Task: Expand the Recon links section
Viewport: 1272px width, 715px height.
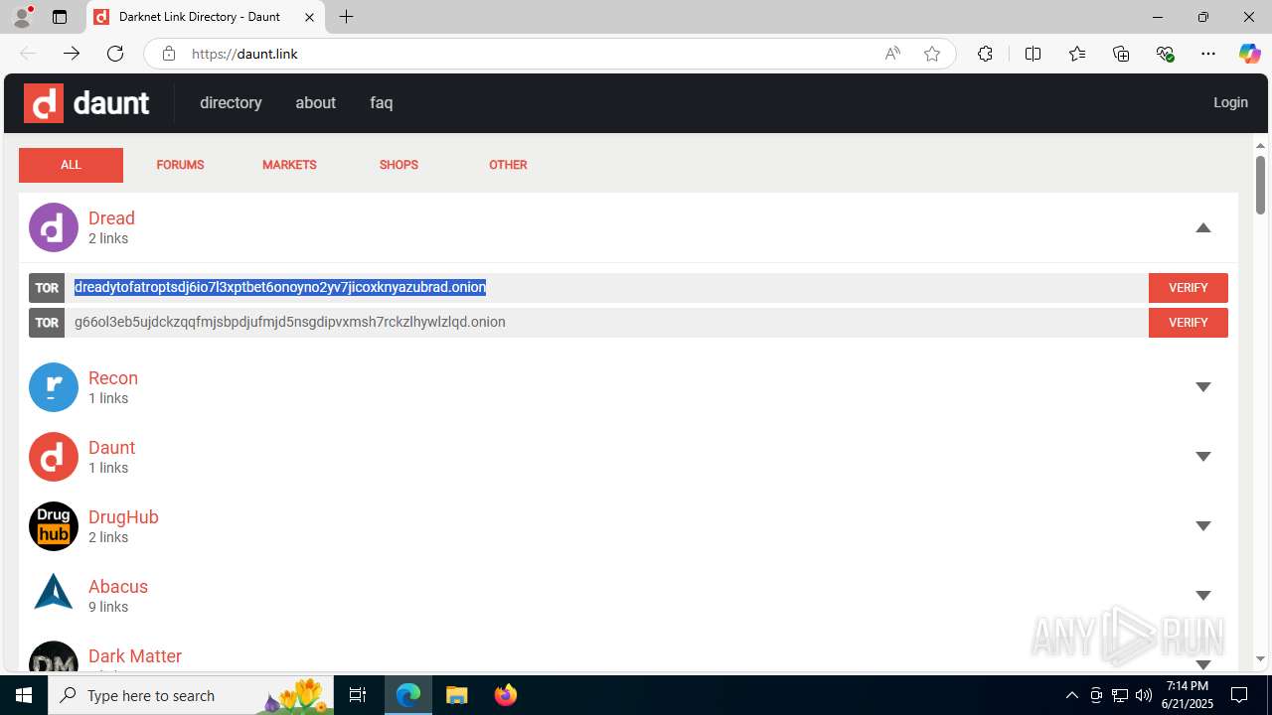Action: [1203, 387]
